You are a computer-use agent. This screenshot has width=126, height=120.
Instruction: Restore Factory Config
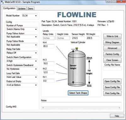pyautogui.click(x=112, y=54)
